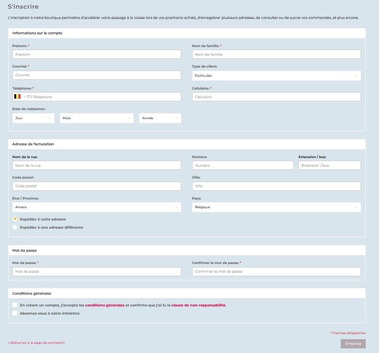Click Retourner à la page de connexion
Image resolution: width=379 pixels, height=353 pixels.
pos(36,343)
